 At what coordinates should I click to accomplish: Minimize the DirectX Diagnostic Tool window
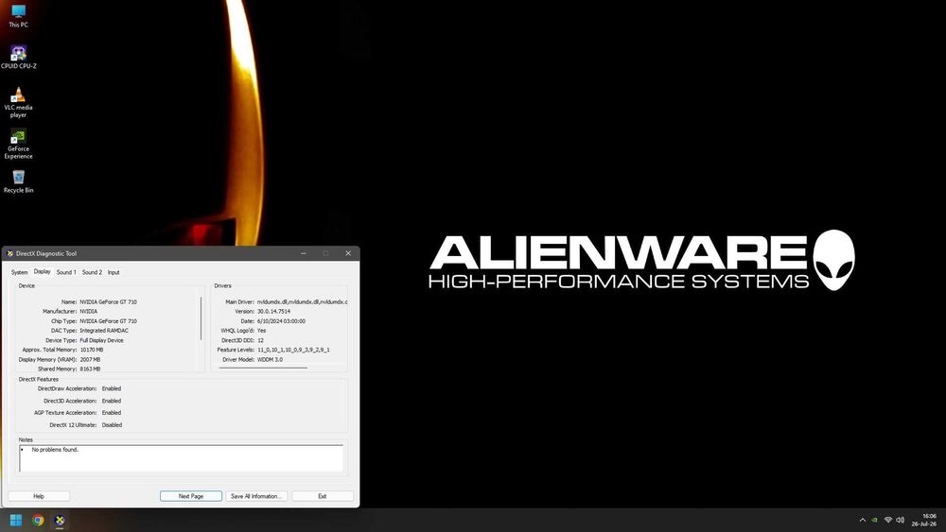click(x=304, y=253)
